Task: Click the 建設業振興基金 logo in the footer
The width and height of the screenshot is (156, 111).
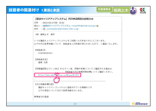Action: pos(140,104)
